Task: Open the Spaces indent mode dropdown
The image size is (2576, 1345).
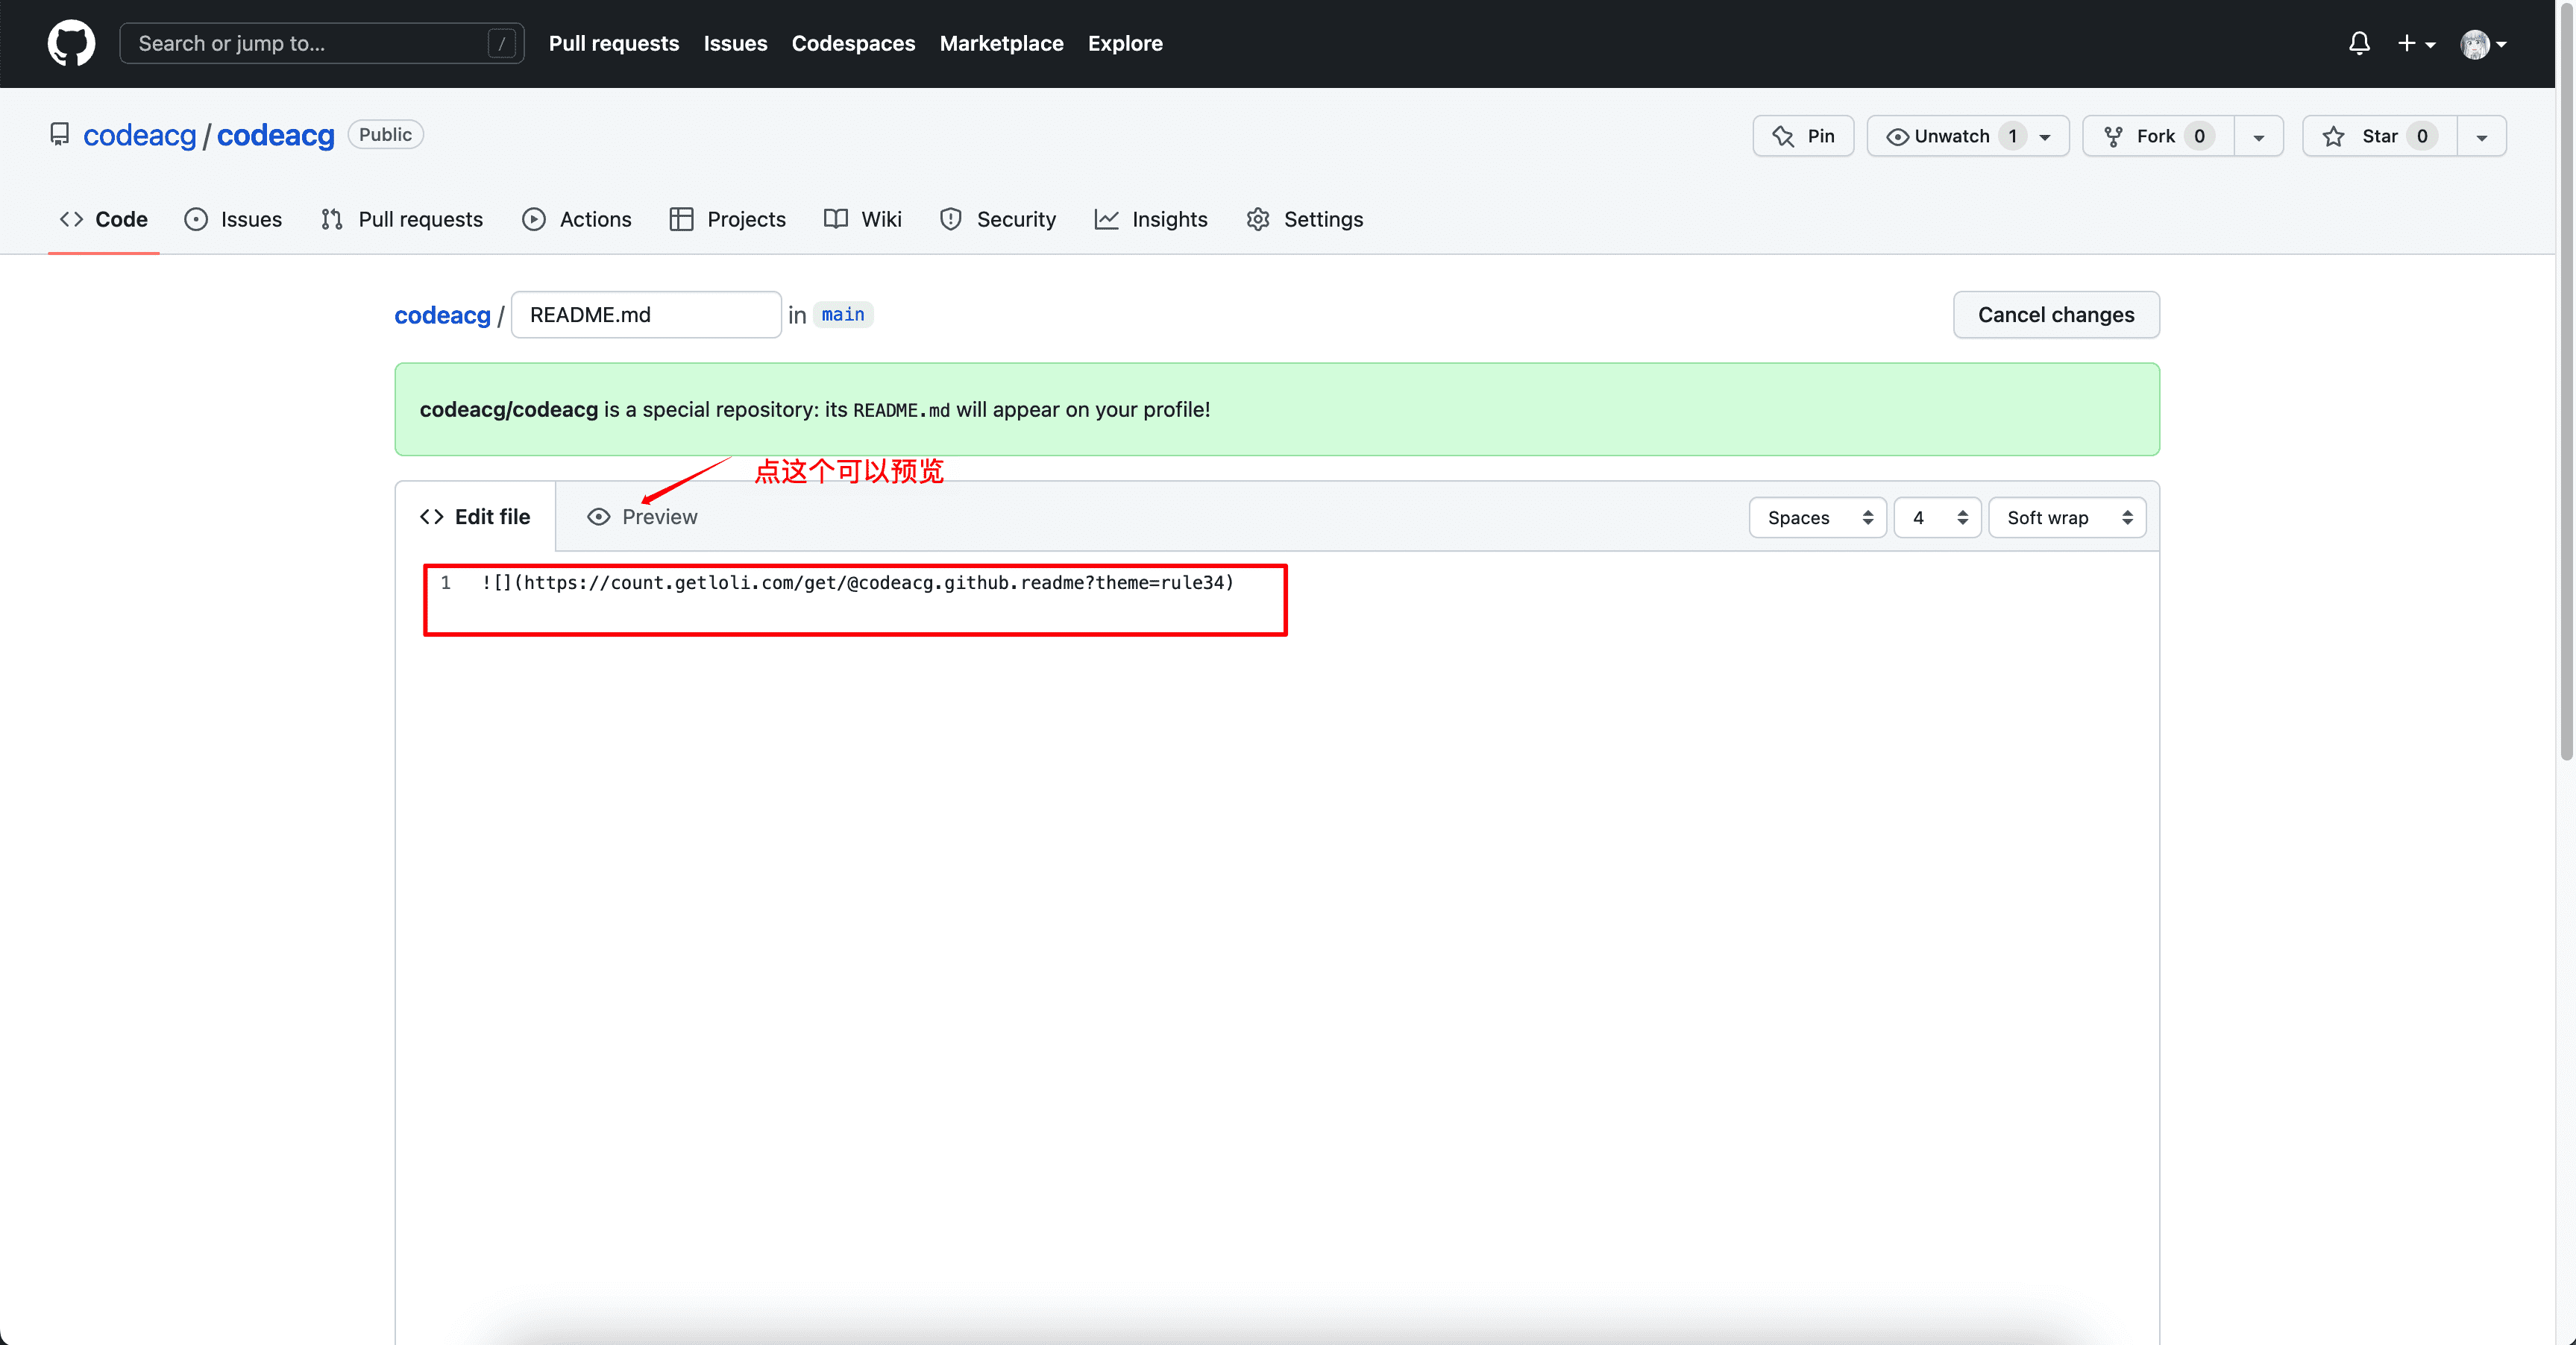Action: pos(1817,517)
